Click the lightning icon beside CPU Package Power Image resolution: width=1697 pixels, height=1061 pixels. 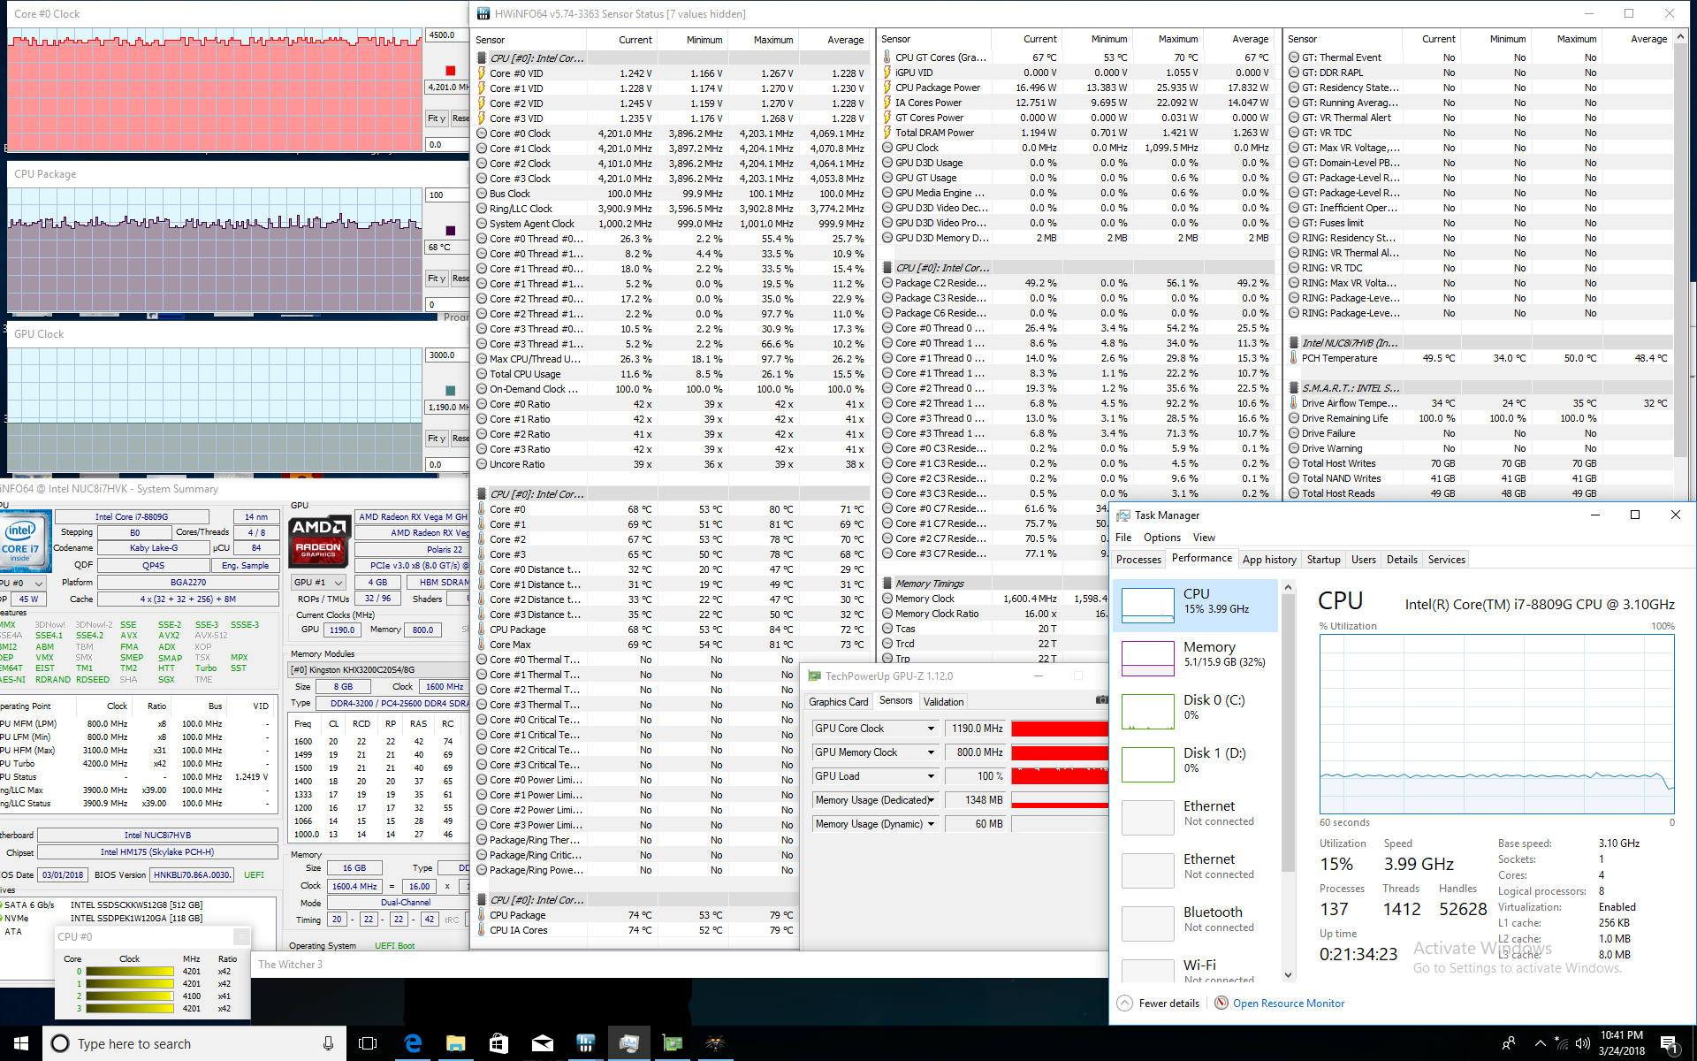pyautogui.click(x=887, y=88)
